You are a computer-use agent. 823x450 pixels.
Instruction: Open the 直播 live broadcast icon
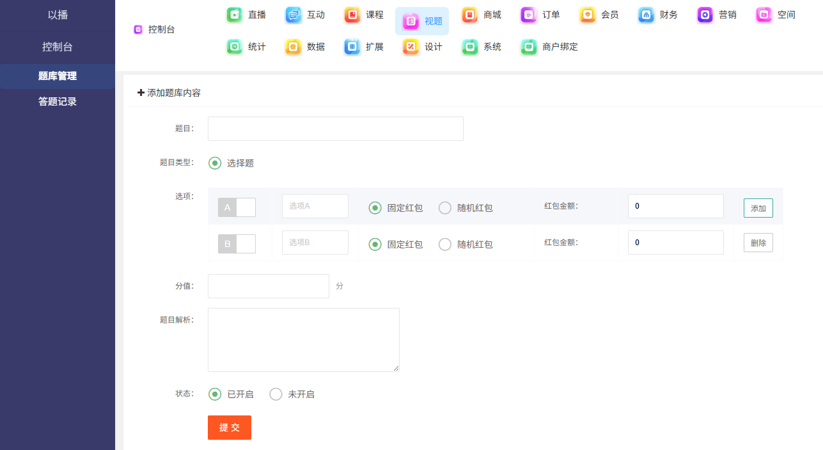(235, 15)
